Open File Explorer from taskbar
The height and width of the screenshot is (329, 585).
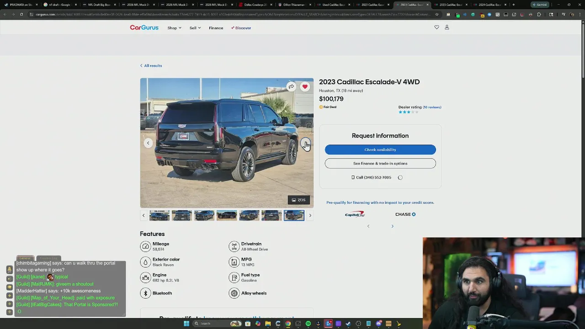coord(268,324)
